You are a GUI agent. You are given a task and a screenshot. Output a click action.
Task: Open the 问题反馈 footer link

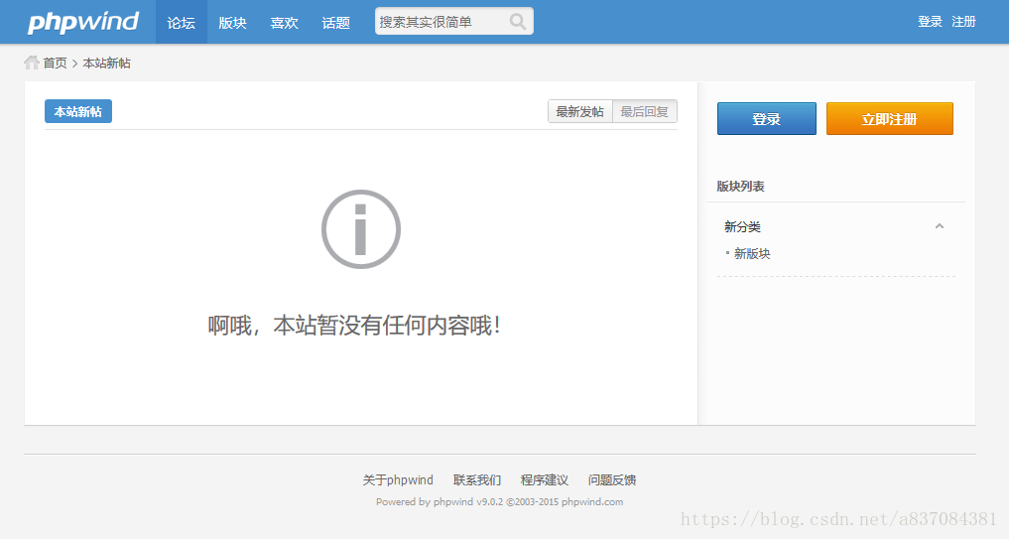(612, 479)
